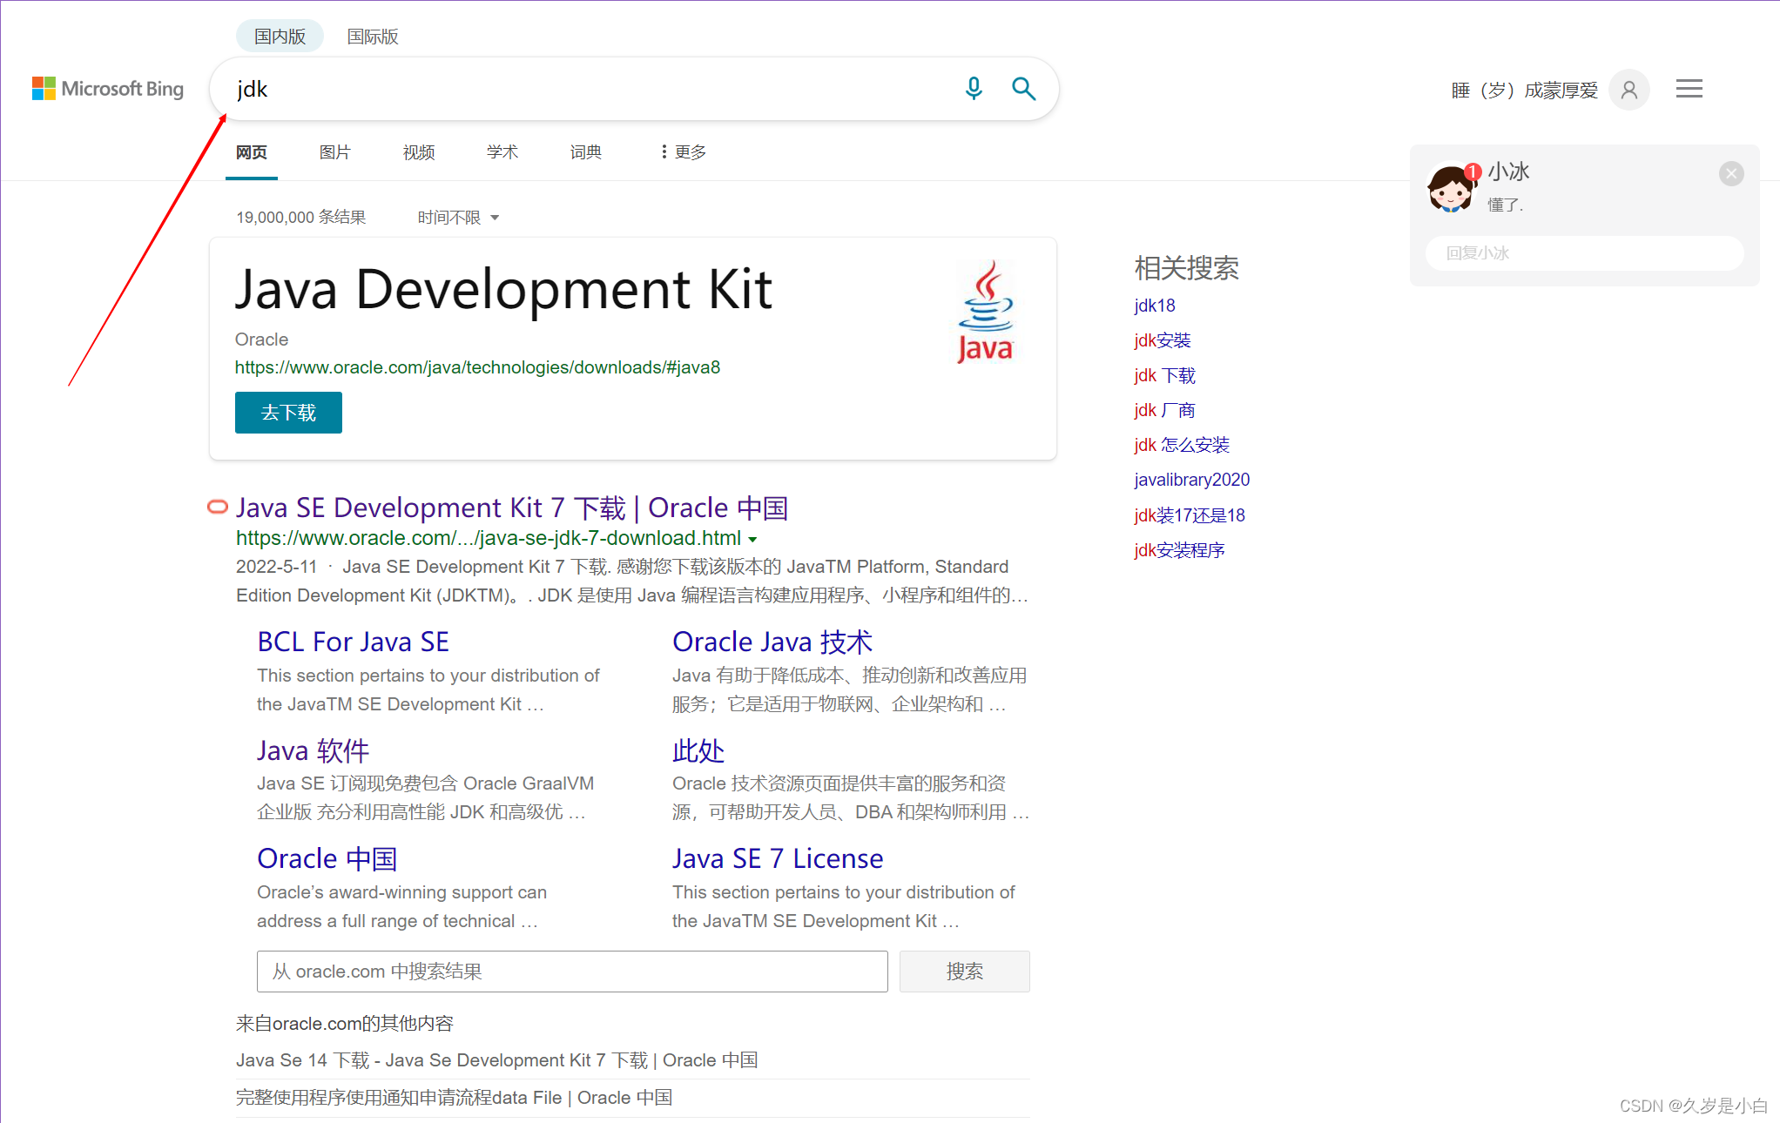Expand the 更多 menu
The width and height of the screenshot is (1780, 1123).
684,152
